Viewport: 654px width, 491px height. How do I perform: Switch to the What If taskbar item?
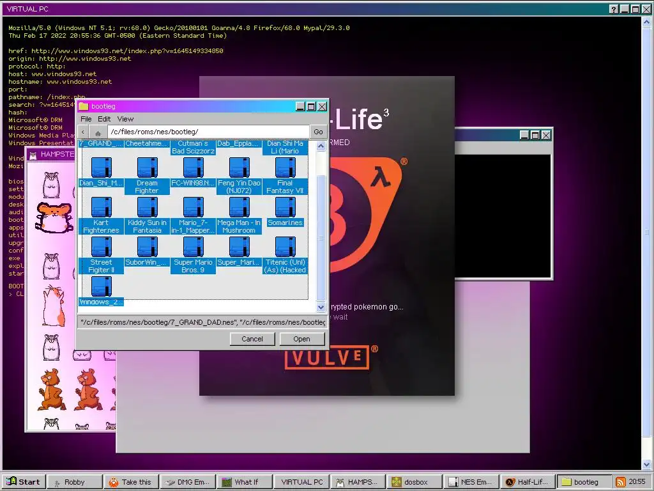pos(245,482)
